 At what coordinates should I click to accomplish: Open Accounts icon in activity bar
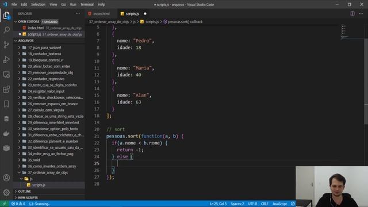pyautogui.click(x=6, y=178)
